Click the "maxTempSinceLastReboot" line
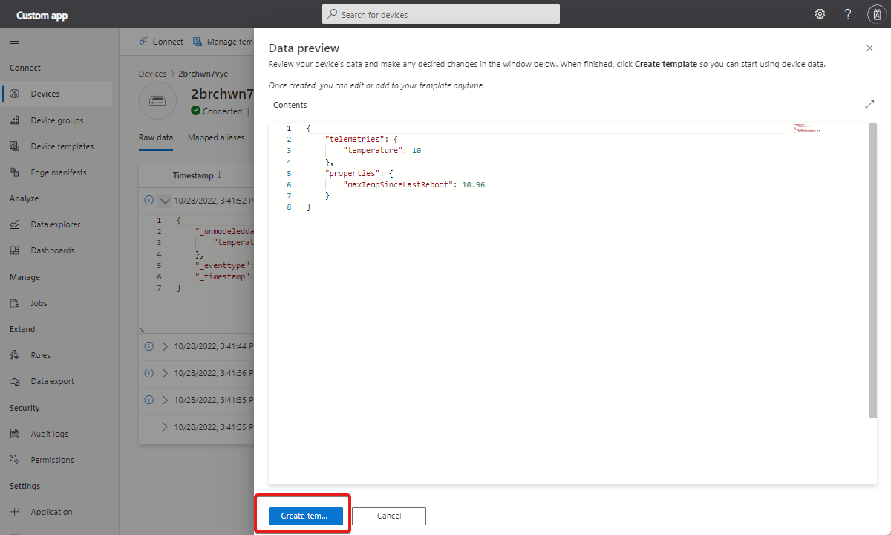Screen dimensions: 891x535 point(414,184)
